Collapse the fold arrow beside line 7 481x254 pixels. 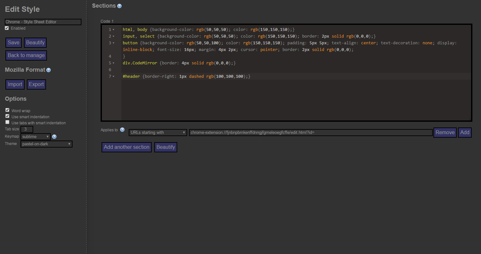click(113, 76)
